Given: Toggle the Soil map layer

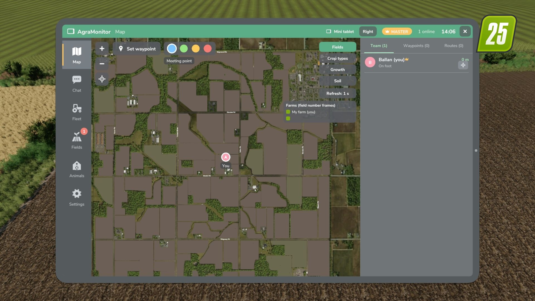Looking at the screenshot, I should (x=337, y=81).
